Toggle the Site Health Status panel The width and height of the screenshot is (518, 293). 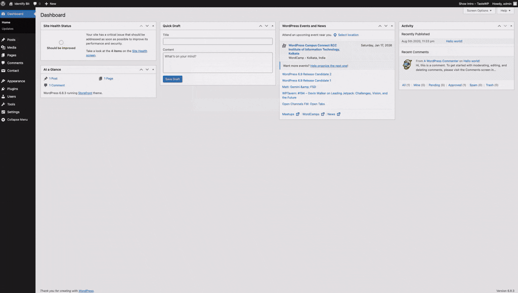coord(153,26)
